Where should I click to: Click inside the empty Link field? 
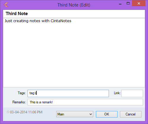point(132,93)
